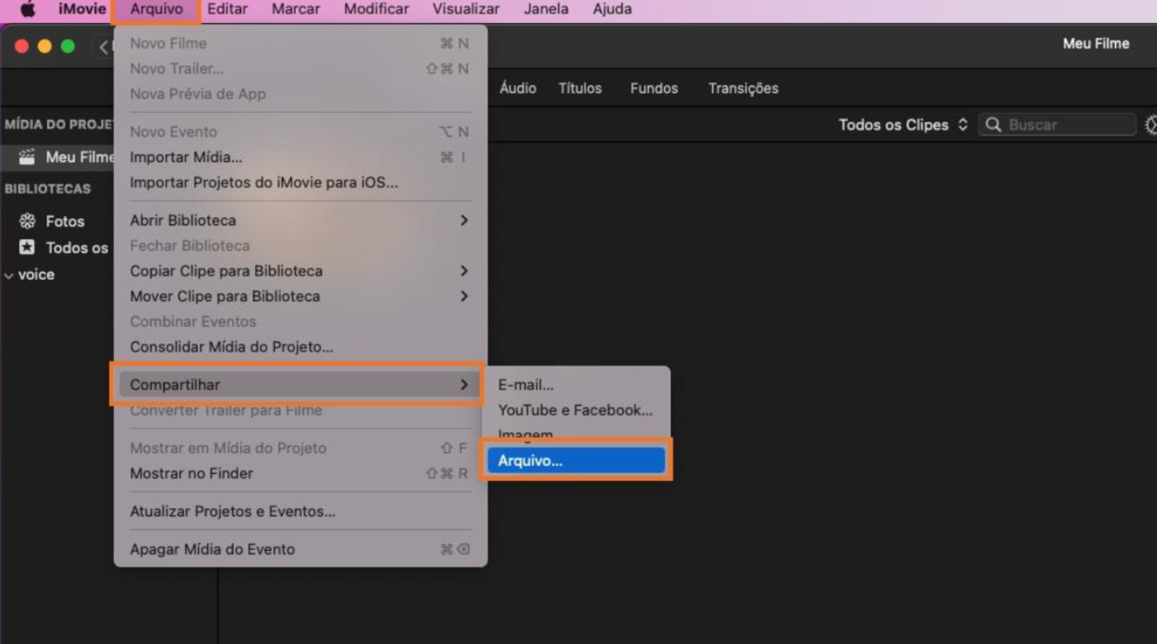Open the Transições tab

pos(743,88)
